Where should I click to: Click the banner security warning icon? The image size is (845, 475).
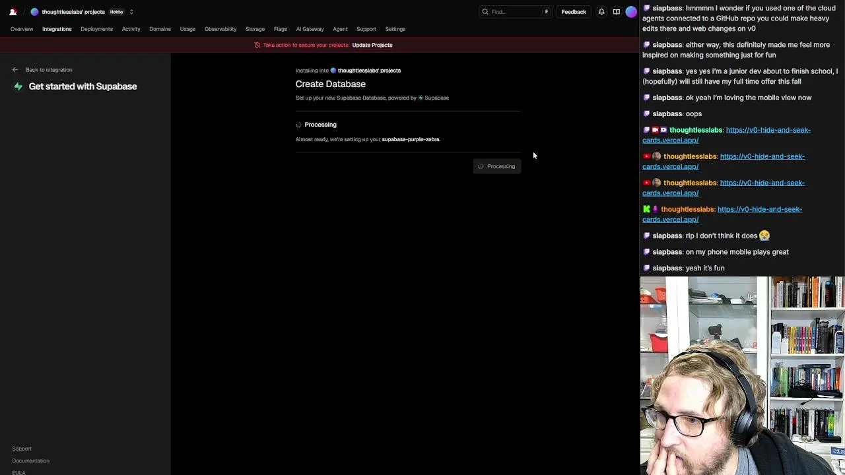pos(257,45)
